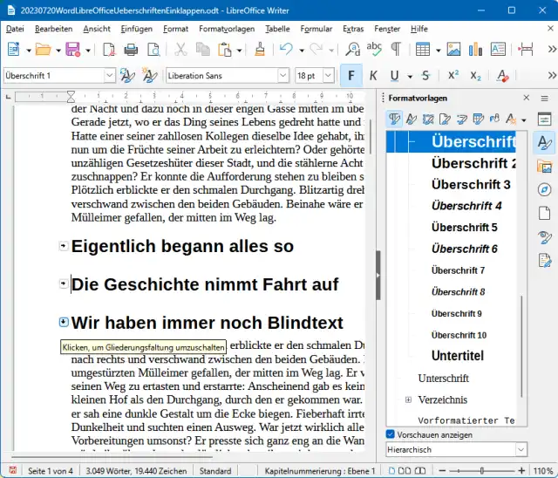Image resolution: width=558 pixels, height=478 pixels.
Task: Select the Untertitel style in list
Action: 457,356
